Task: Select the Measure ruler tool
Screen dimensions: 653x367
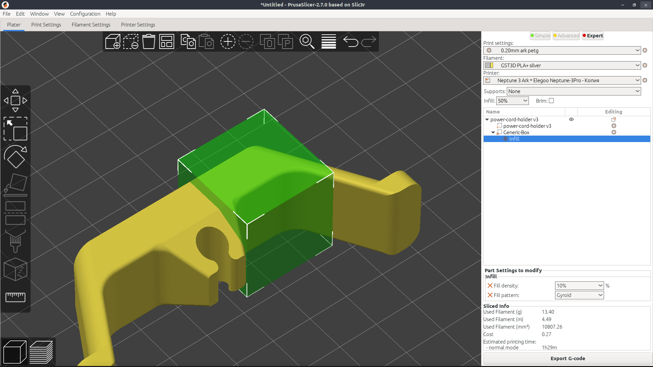Action: click(x=15, y=297)
